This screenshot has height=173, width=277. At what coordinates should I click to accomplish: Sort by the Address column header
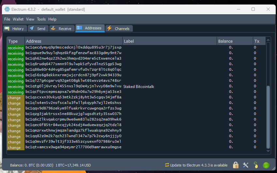click(73, 41)
